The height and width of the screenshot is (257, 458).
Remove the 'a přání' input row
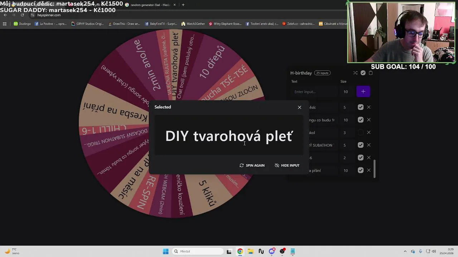click(x=369, y=170)
